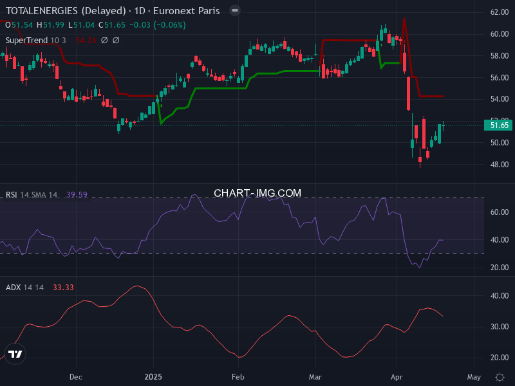Collapse the indicator legend button
The height and width of the screenshot is (386, 515).
(235, 10)
